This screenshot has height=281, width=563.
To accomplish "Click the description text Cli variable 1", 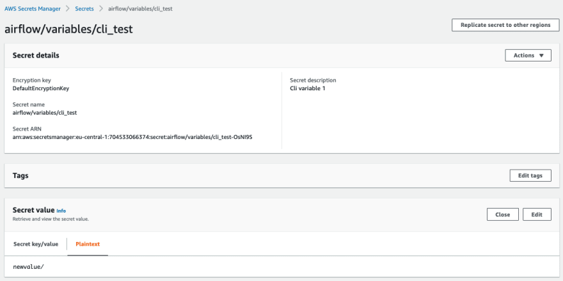I will click(307, 88).
